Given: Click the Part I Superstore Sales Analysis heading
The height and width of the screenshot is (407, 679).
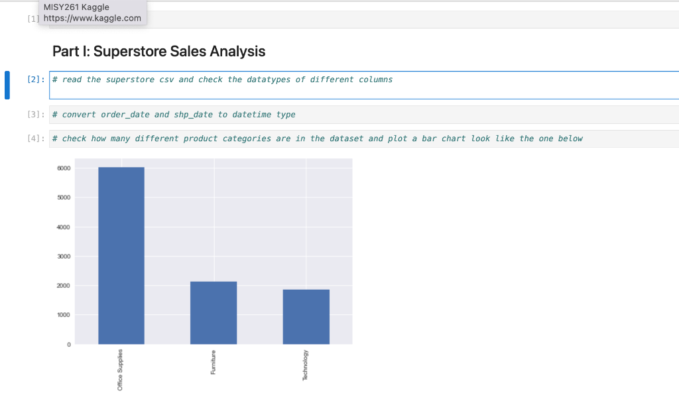Looking at the screenshot, I should point(159,51).
